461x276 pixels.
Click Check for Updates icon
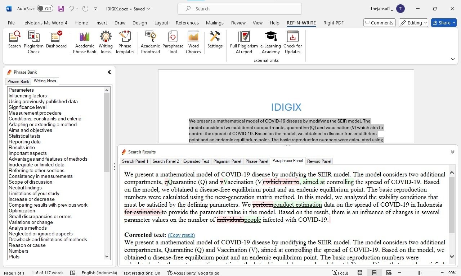click(292, 42)
